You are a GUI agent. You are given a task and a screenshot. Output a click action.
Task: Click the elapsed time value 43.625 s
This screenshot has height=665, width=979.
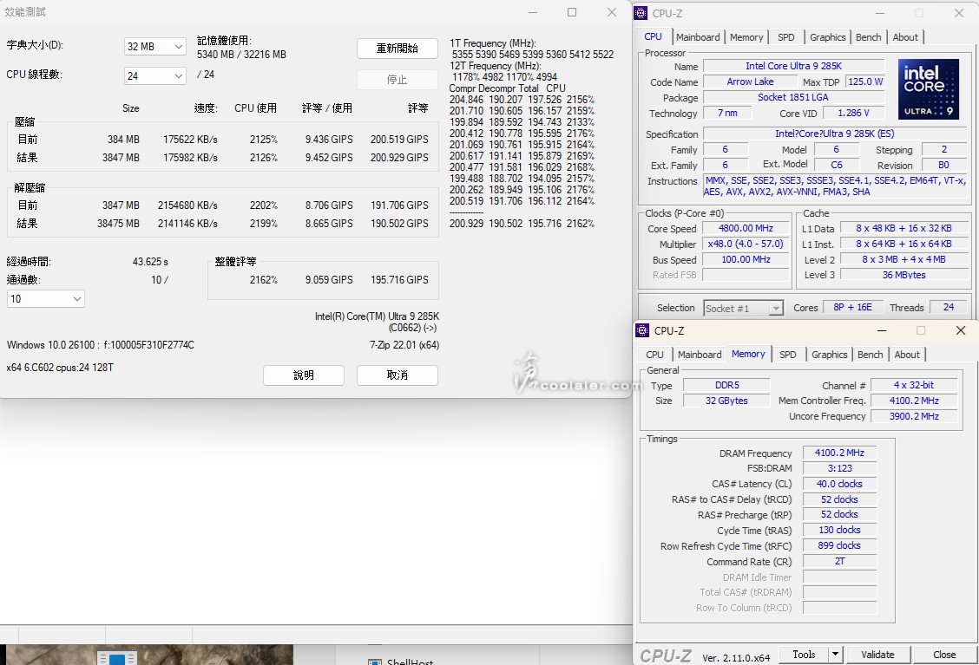click(150, 262)
